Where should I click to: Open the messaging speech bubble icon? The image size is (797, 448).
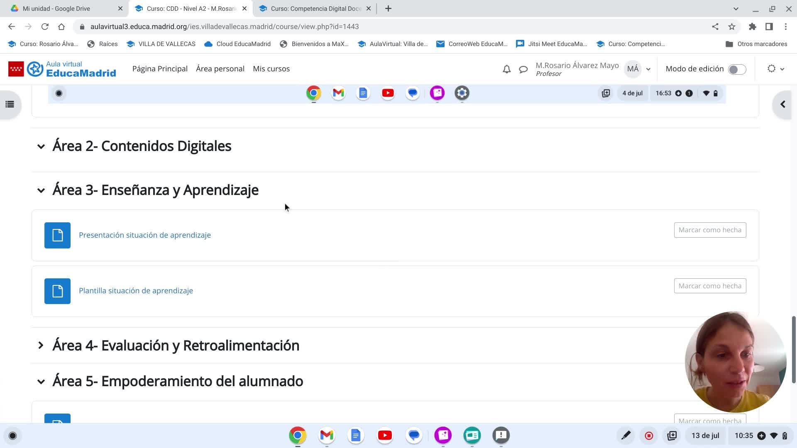[523, 69]
